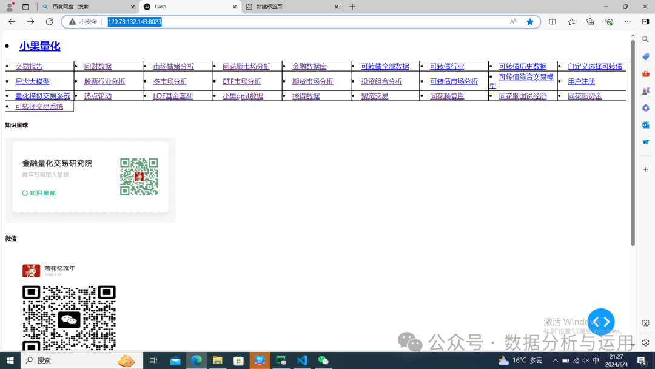Open WeChat from the taskbar
655x369 pixels.
click(x=323, y=361)
